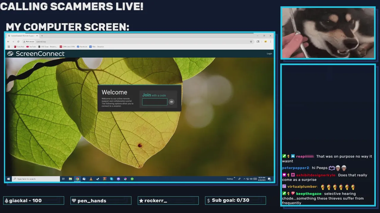Click the rockerr_ subscriber panel

[x=168, y=201]
